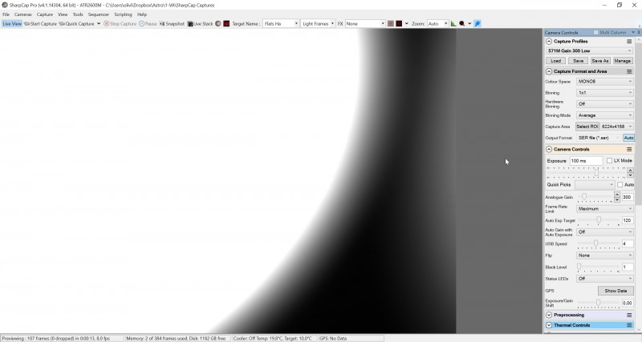Open the Binning dropdown showing 1x1
Viewport: 642px width, 342px height.
pyautogui.click(x=605, y=93)
